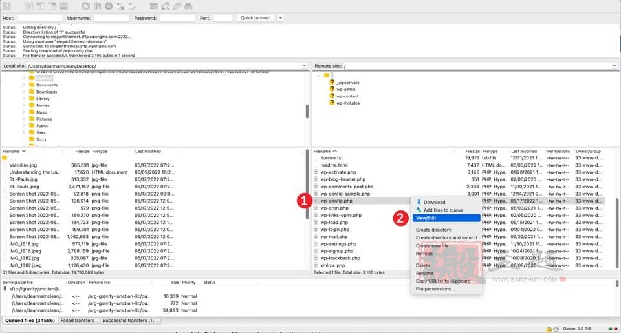Image resolution: width=621 pixels, height=333 pixels.
Task: Toggle the transfer queue display icon
Action: [63, 6]
